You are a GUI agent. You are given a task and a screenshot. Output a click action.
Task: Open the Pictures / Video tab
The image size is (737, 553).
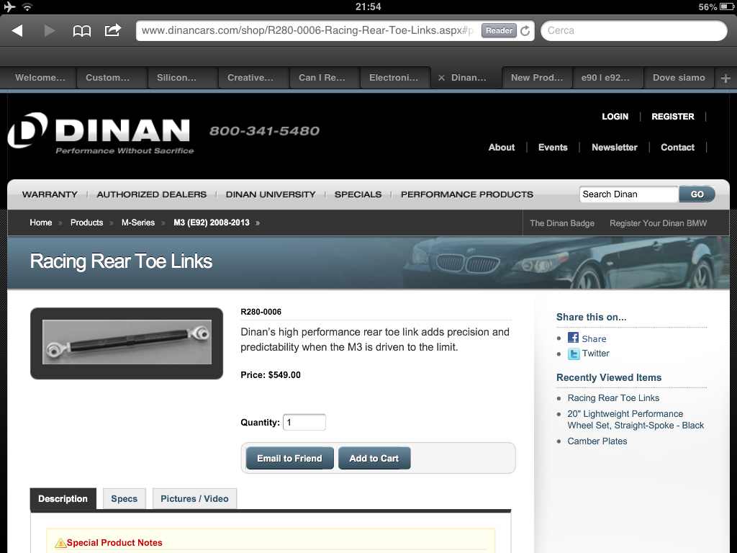click(x=194, y=498)
